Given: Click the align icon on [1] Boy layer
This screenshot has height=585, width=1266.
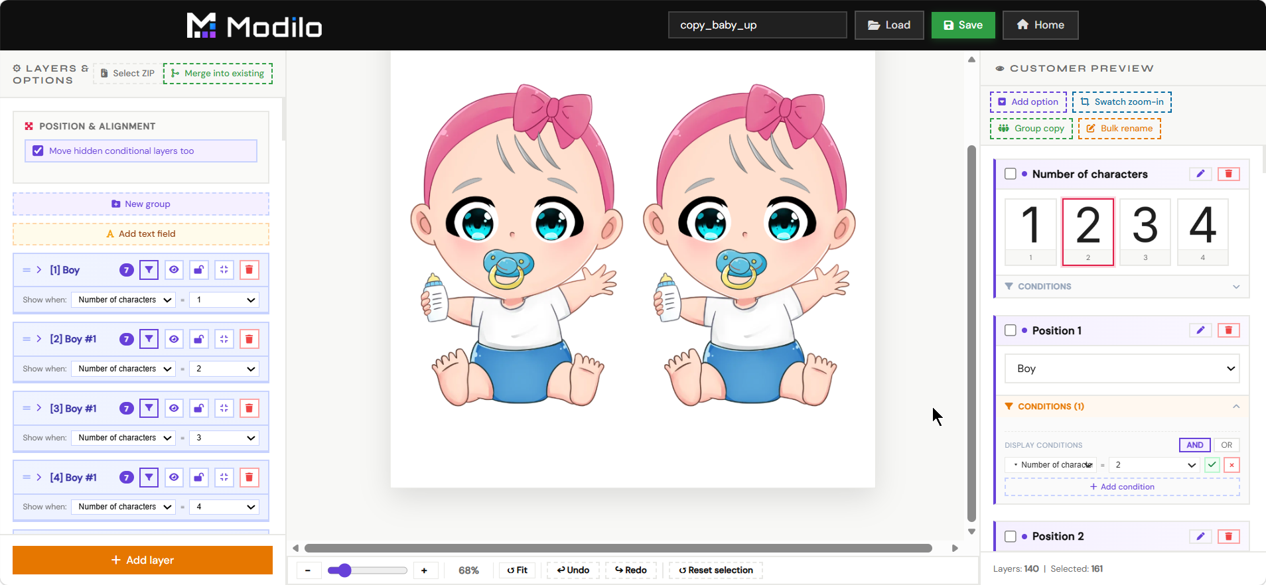Looking at the screenshot, I should 224,270.
